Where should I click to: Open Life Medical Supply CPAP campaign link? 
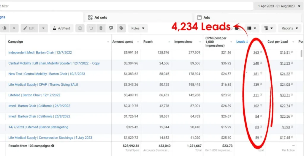coord(43,85)
